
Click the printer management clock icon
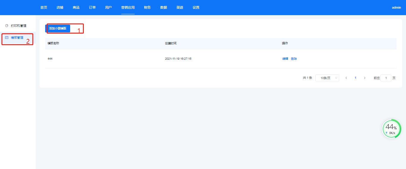[7, 26]
